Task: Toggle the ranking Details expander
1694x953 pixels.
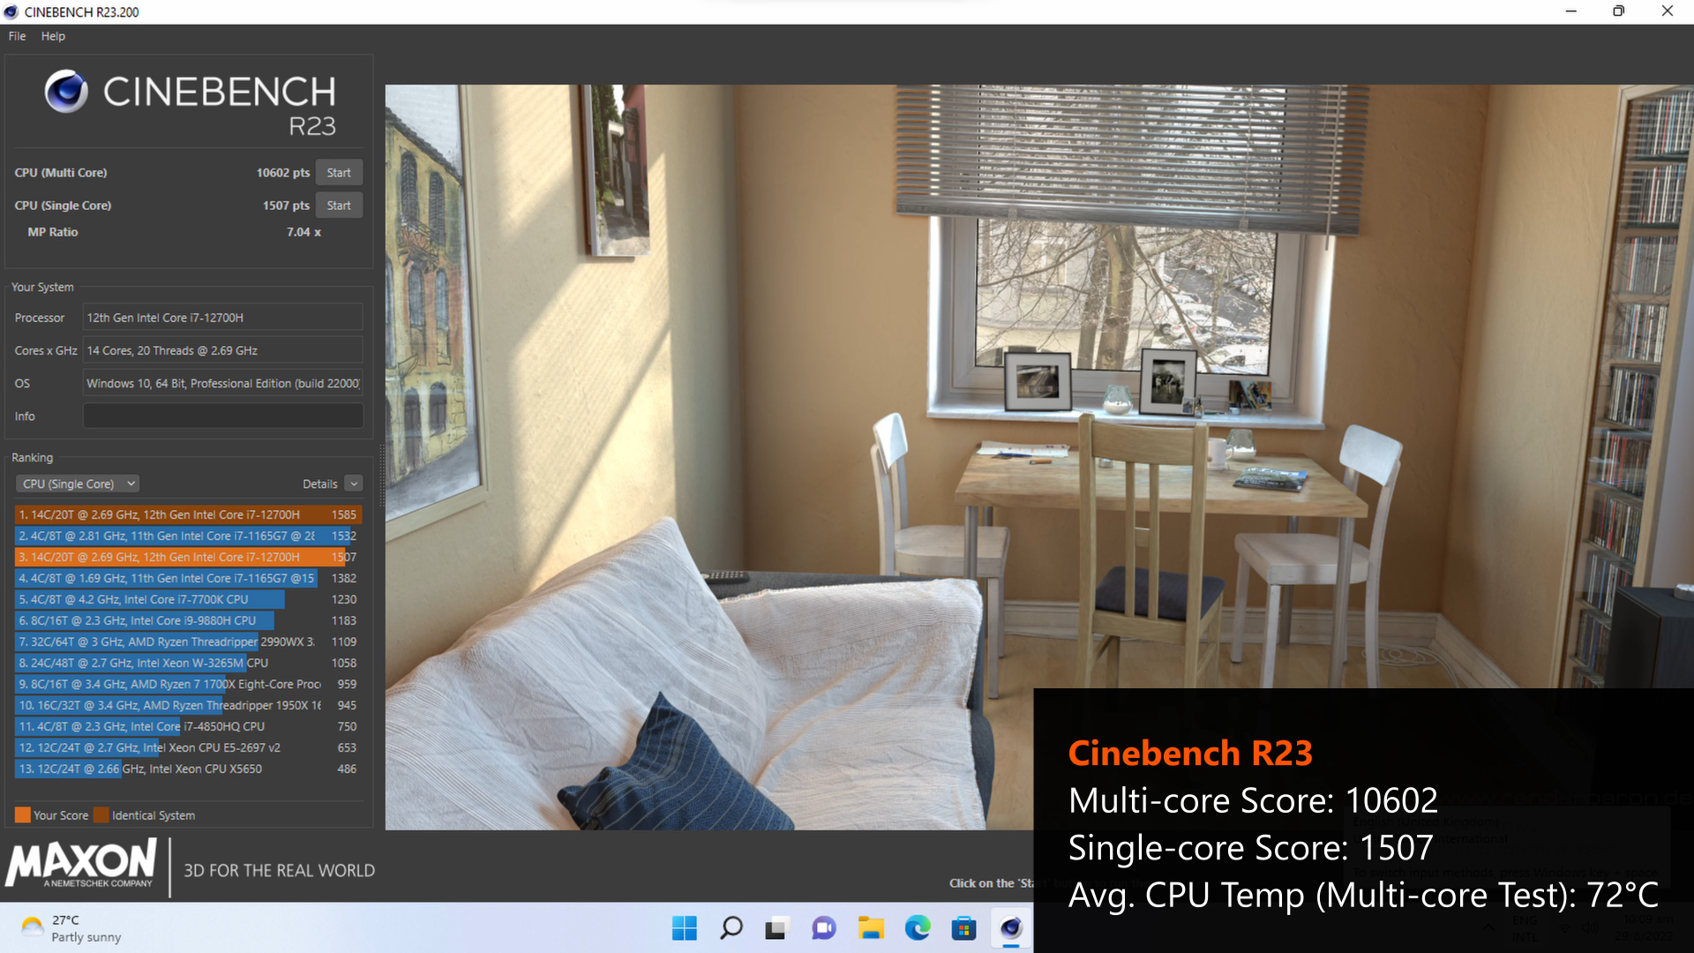Action: pyautogui.click(x=353, y=484)
